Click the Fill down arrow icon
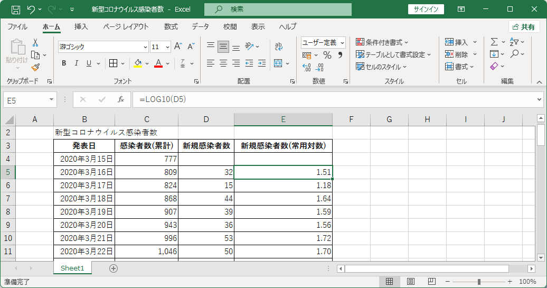 (494, 54)
